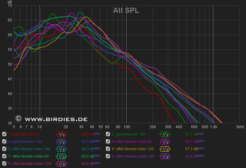Screen dimensions: 246x168
Task: Click the 1/3 smoothing icon for offen fenster unten 100
Action: pyautogui.click(x=165, y=156)
